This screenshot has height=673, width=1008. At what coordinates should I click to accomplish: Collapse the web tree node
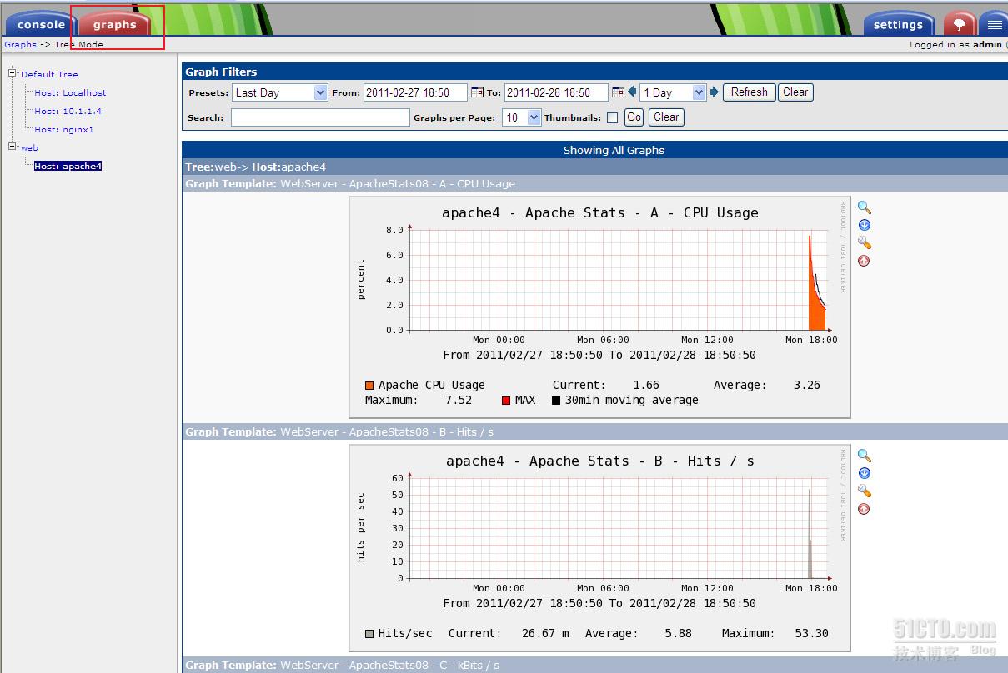pos(13,147)
